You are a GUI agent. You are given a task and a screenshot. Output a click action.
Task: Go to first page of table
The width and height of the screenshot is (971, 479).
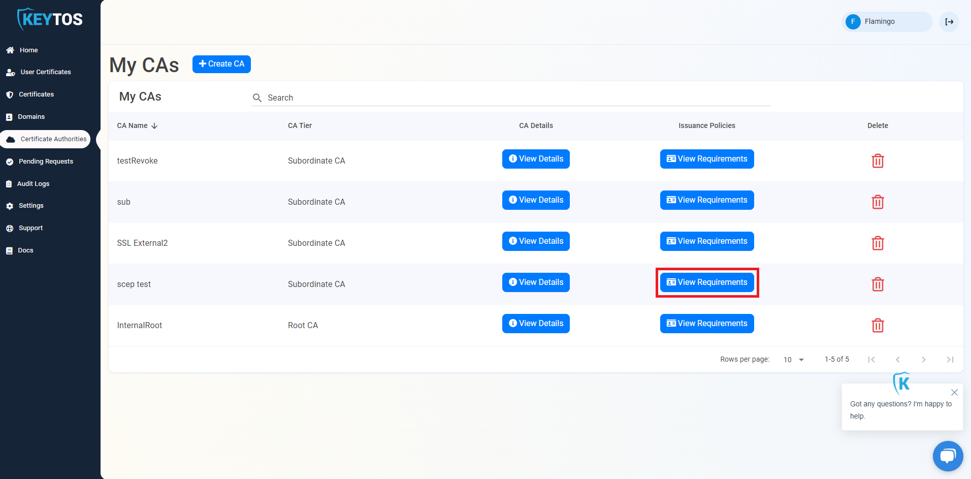(x=871, y=360)
